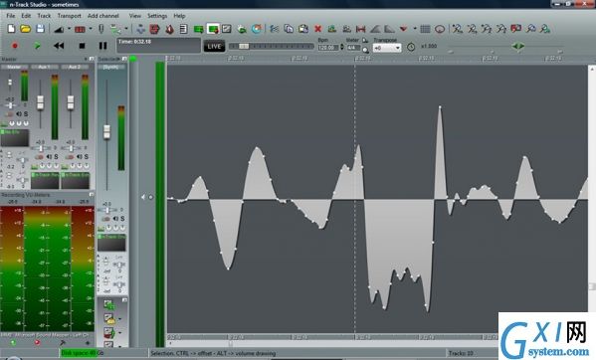Click the lasso ellipse icon in the toolbar
Viewport: 596px width, 360px height.
coord(440,29)
